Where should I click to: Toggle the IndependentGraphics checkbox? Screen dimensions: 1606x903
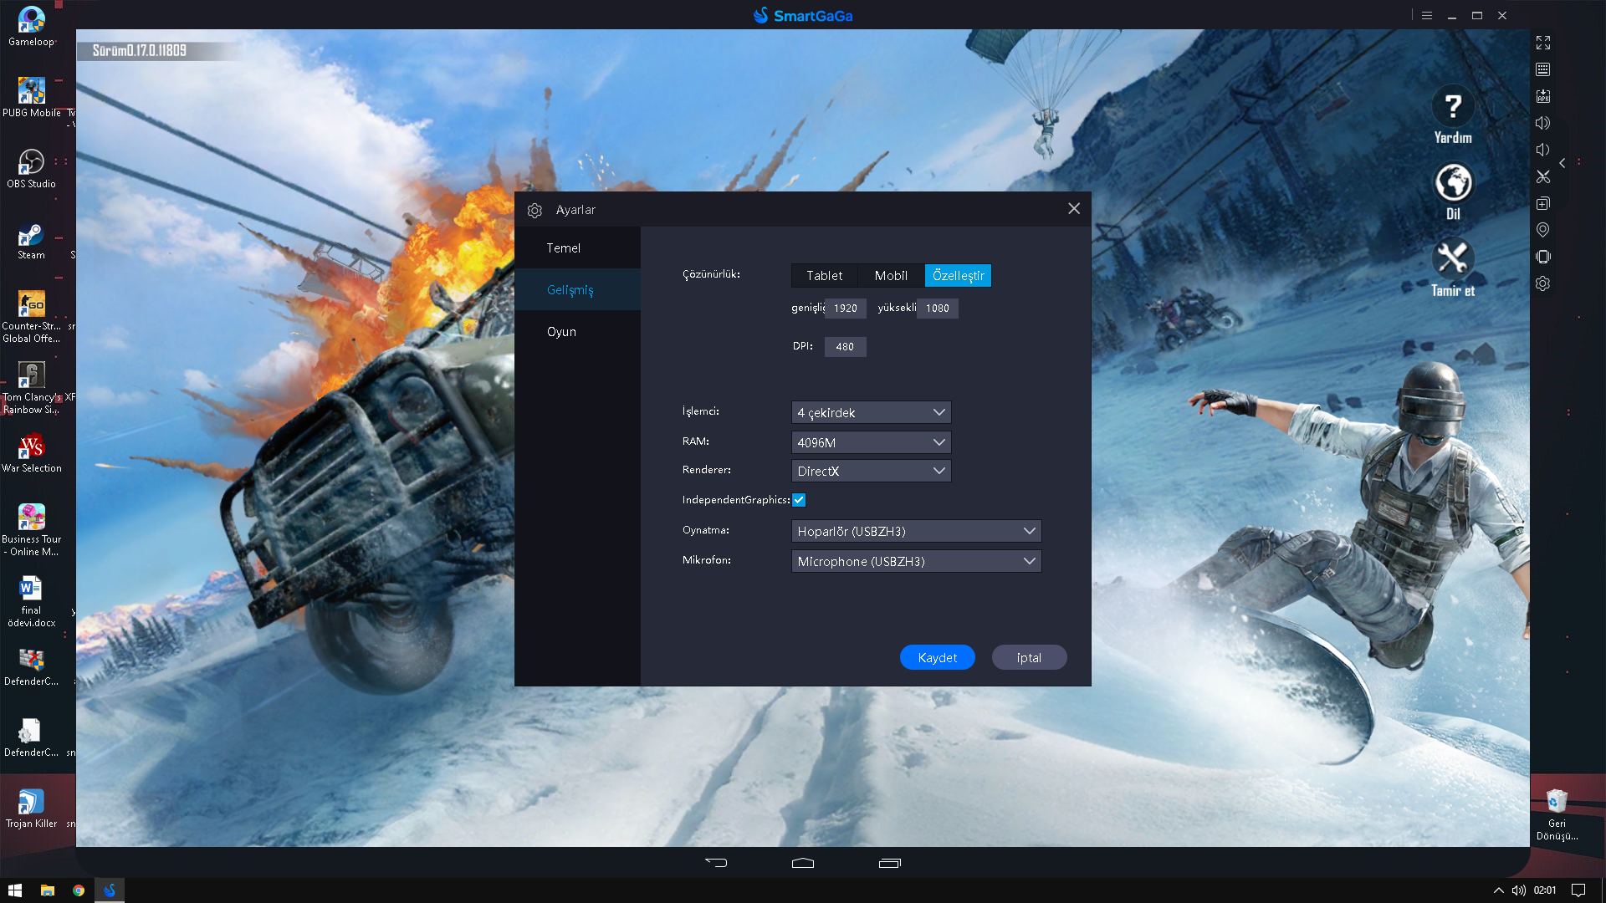(799, 500)
